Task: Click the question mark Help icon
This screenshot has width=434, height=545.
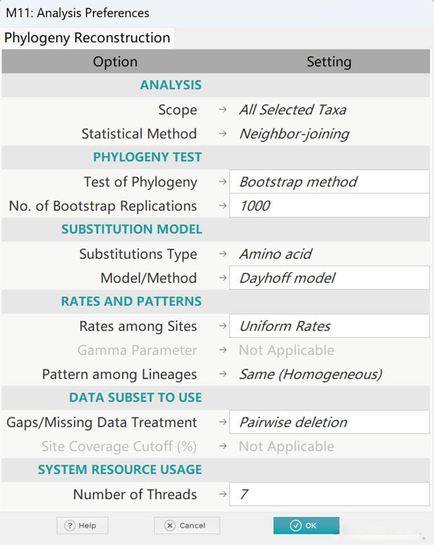Action: [x=70, y=525]
